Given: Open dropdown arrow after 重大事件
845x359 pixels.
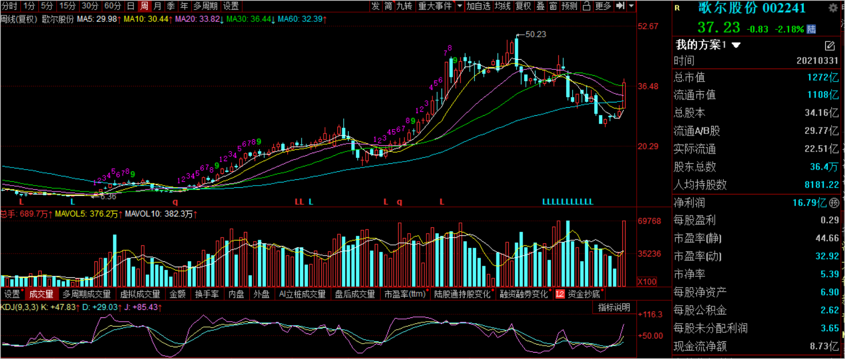Looking at the screenshot, I should click(x=460, y=6).
